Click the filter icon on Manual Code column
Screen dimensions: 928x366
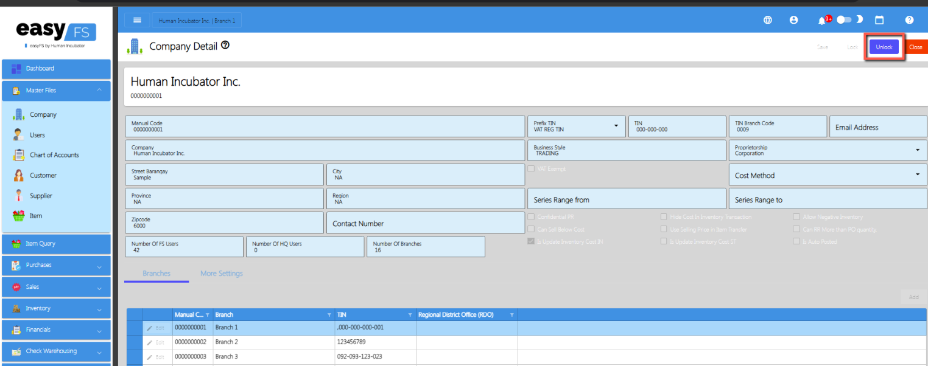[x=208, y=315]
